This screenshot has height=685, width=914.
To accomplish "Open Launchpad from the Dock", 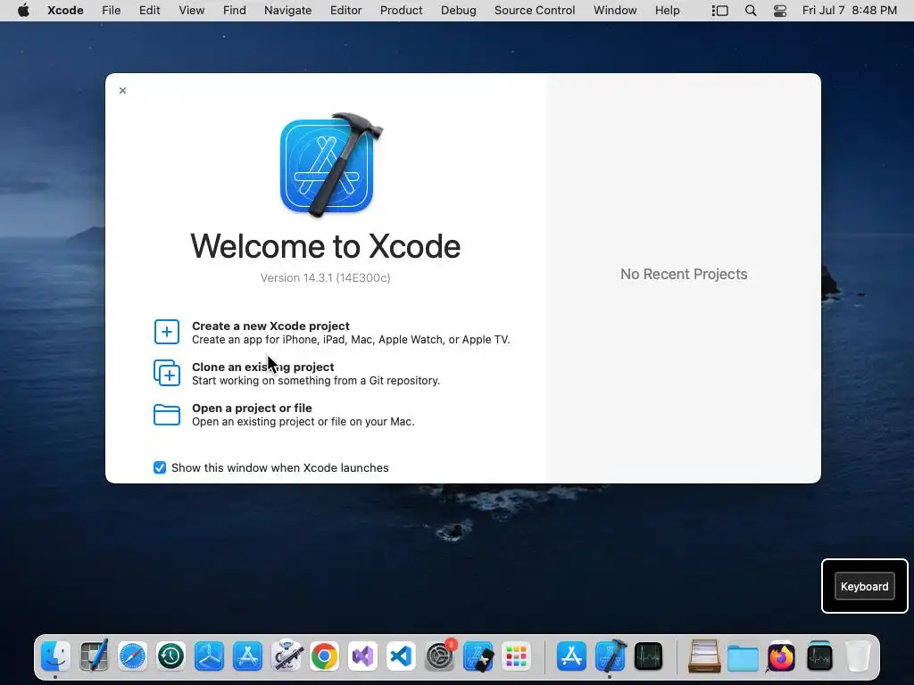I will (517, 656).
